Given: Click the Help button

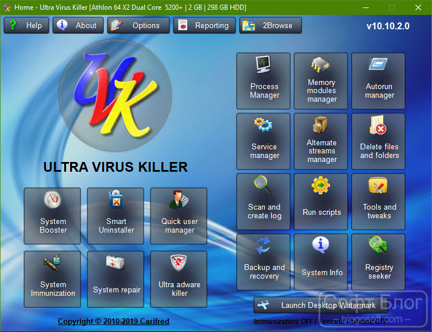Looking at the screenshot, I should point(26,25).
